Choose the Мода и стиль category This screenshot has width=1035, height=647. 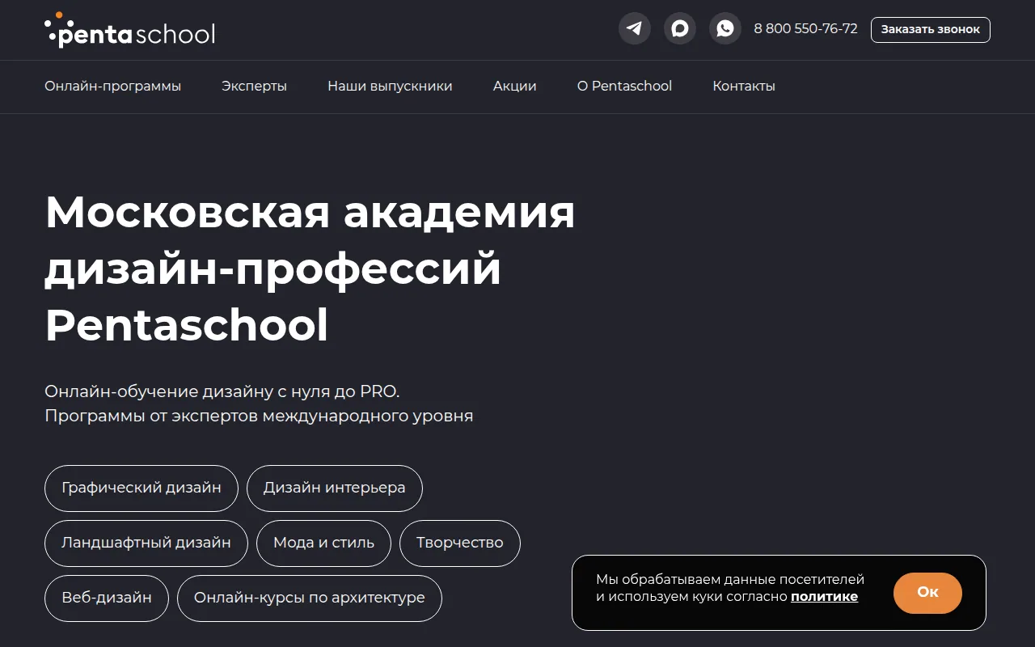(x=323, y=543)
